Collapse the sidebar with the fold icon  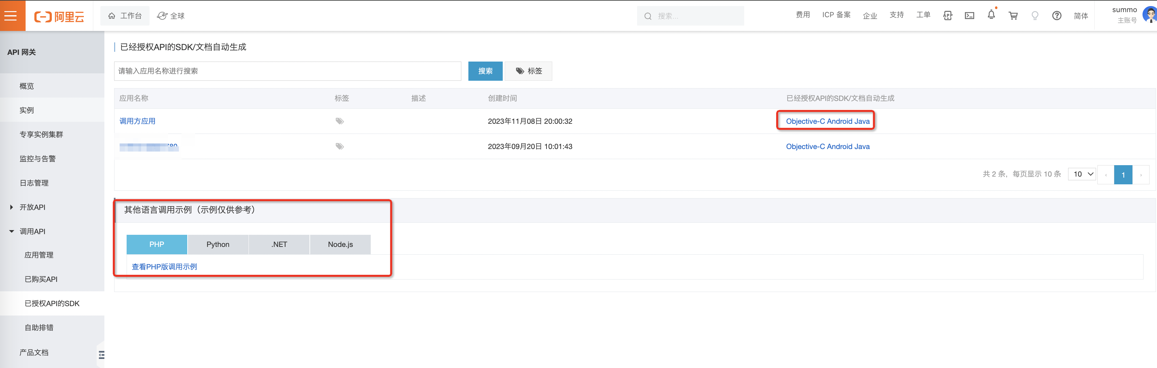[x=101, y=355]
